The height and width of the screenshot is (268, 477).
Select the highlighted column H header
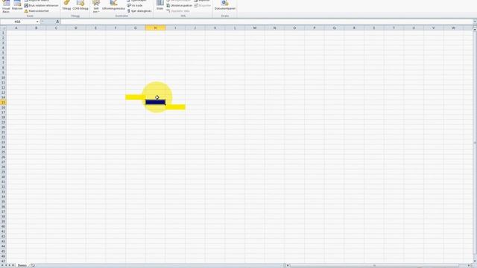pos(155,28)
